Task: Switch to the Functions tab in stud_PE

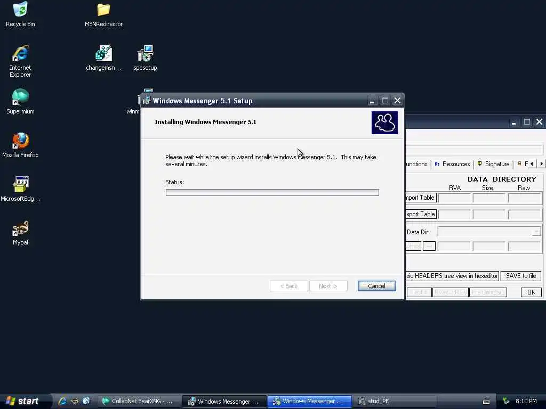Action: (x=417, y=164)
